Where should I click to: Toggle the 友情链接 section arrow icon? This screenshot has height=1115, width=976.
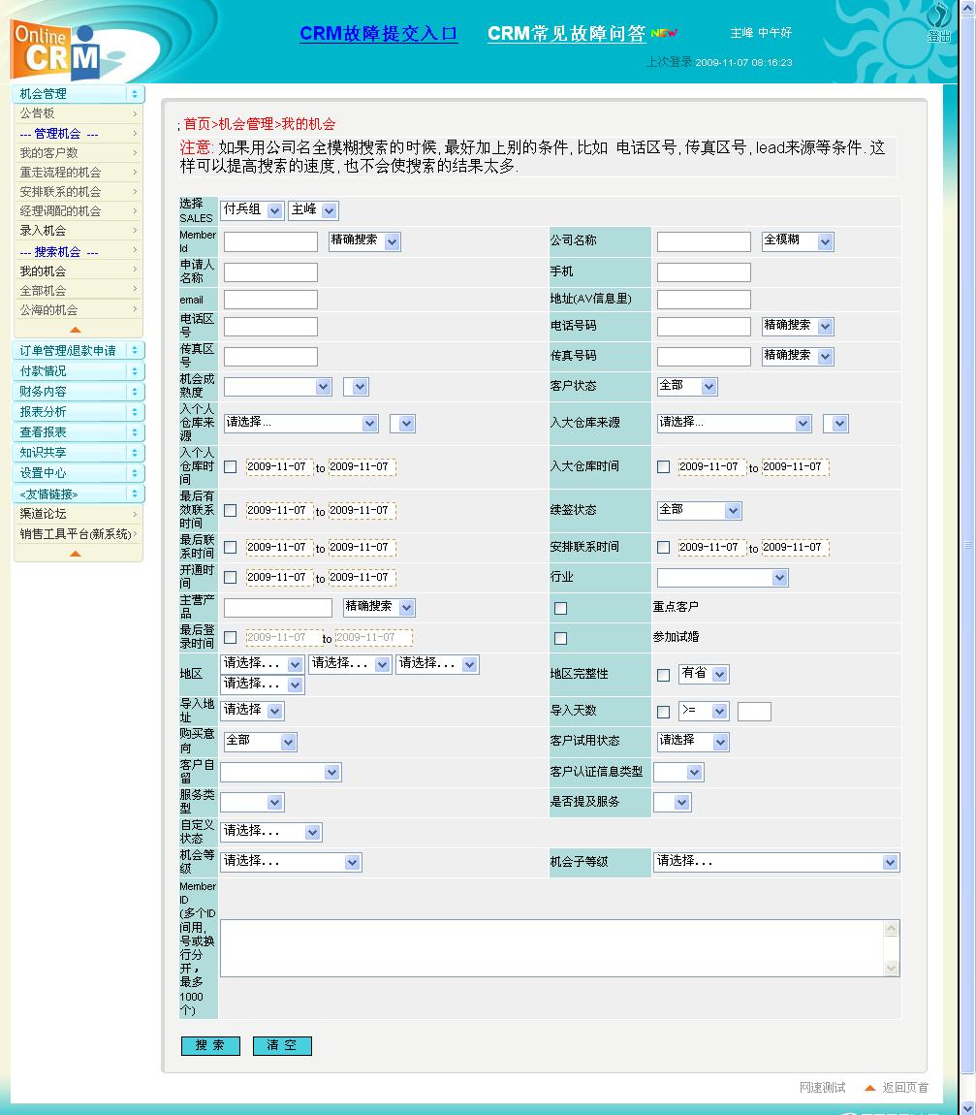135,494
